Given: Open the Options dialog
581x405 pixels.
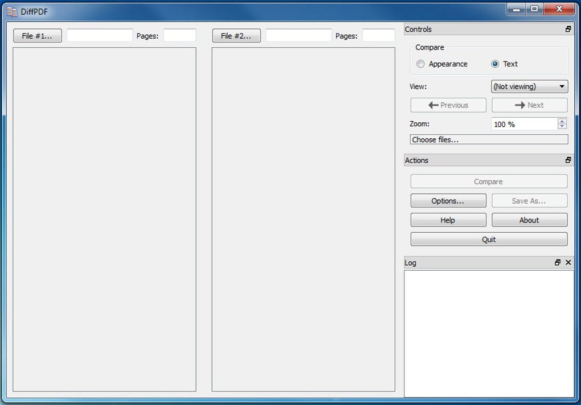Looking at the screenshot, I should [x=448, y=200].
